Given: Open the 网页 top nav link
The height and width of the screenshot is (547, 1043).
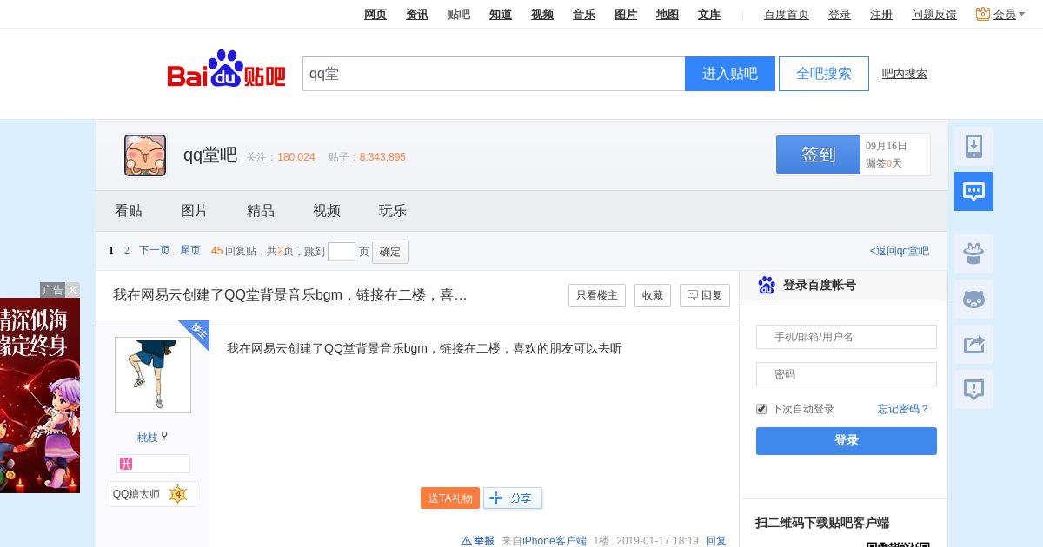Looking at the screenshot, I should pyautogui.click(x=375, y=14).
